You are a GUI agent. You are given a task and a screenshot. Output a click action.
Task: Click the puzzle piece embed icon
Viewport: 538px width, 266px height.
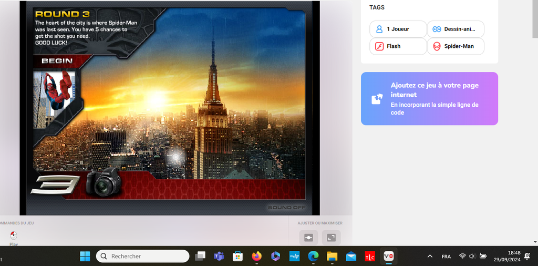coord(376,99)
